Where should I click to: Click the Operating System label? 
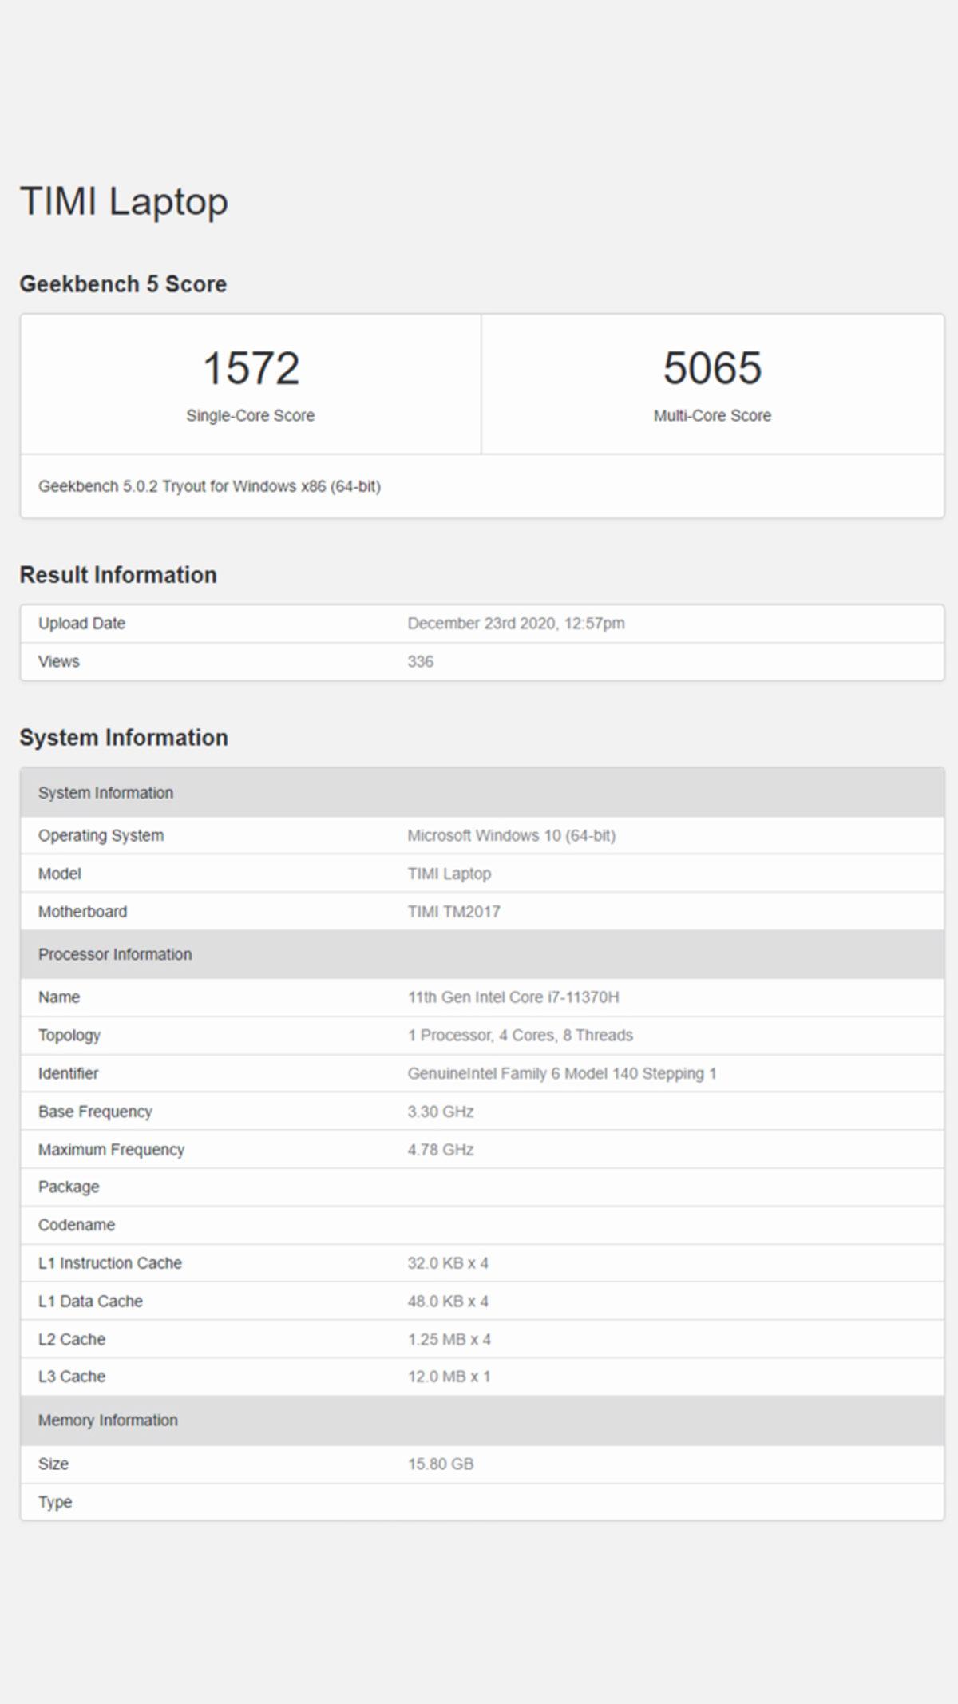click(x=101, y=836)
